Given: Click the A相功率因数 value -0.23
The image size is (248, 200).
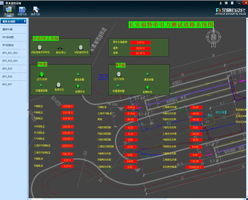Looking at the screenshot, I should point(131,127).
